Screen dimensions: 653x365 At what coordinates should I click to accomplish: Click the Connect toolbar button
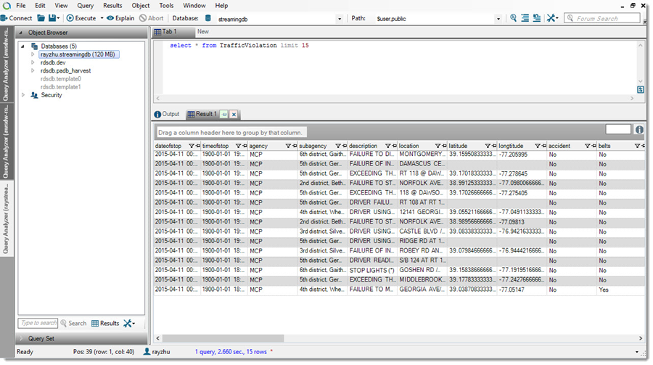click(x=16, y=17)
